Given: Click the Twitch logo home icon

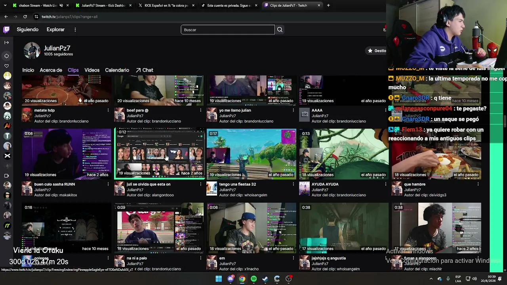Looking at the screenshot, I should [6, 30].
